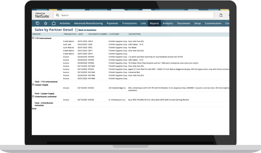This screenshot has width=261, height=153.
Task: Select document number INV1969
Action: coord(91,78)
